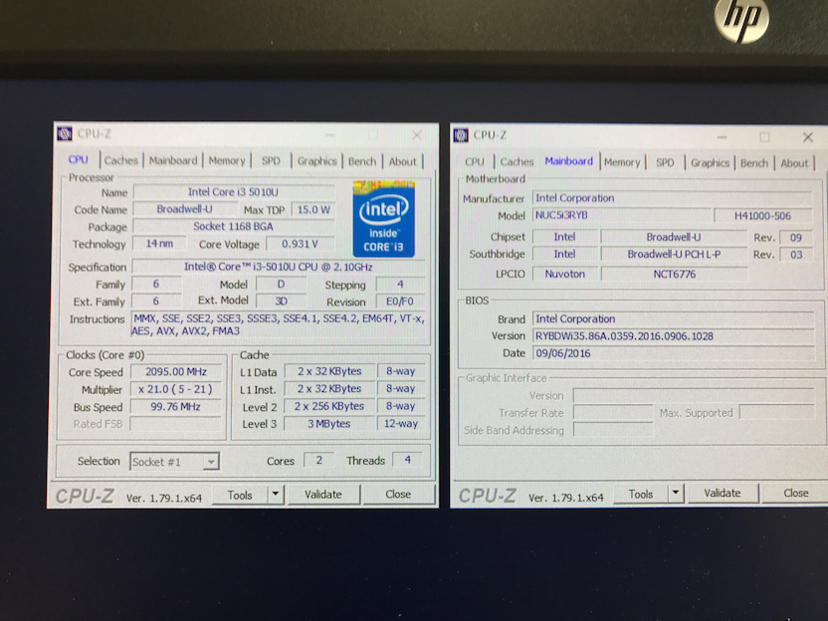
Task: Expand the Tools dropdown arrow in left window
Action: tap(275, 495)
